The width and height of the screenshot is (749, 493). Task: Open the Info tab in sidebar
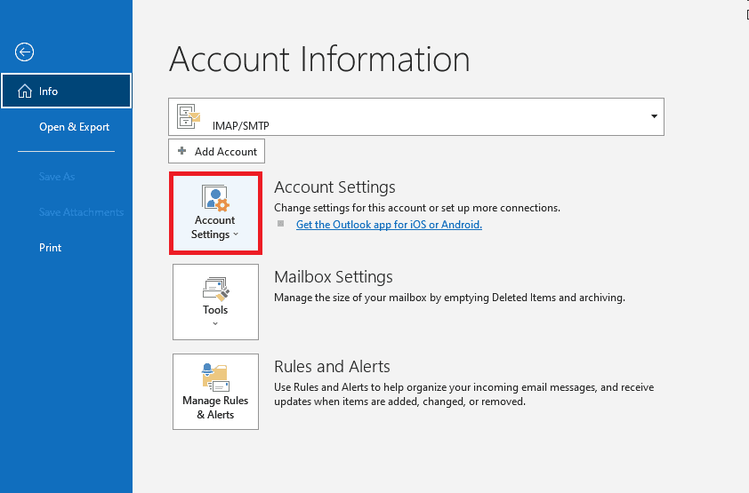66,91
